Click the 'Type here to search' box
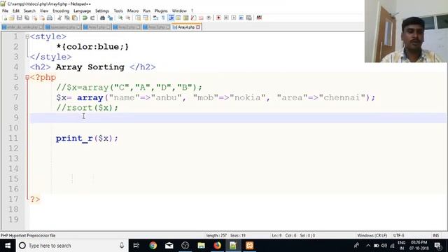This screenshot has height=252, width=448. coord(72,246)
